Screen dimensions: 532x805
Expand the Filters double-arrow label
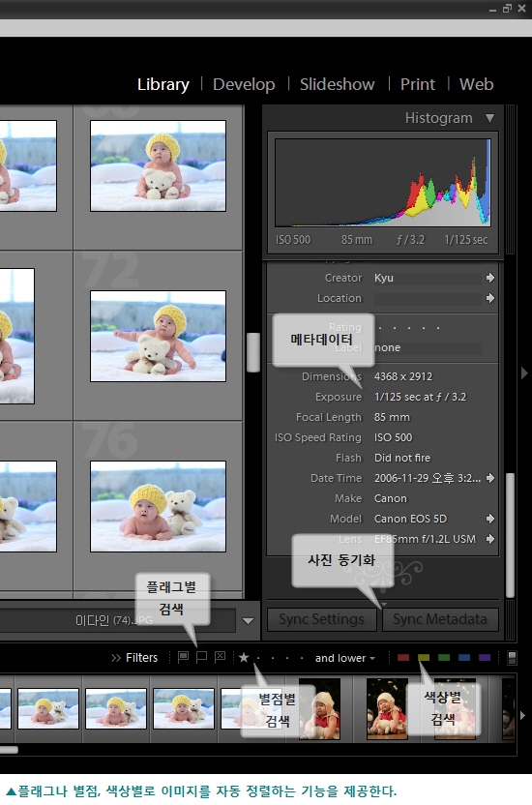pyautogui.click(x=134, y=658)
